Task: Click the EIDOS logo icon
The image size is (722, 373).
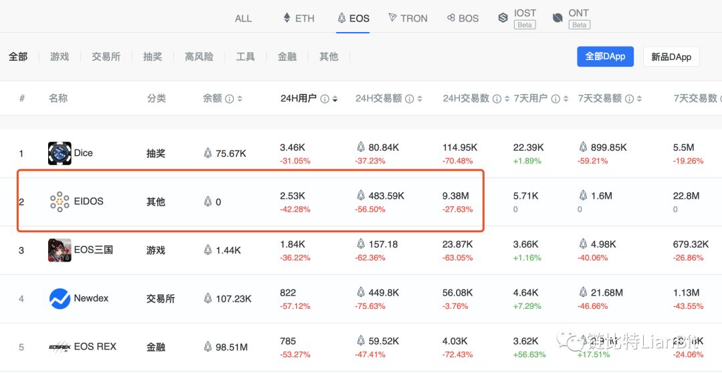Action: tap(59, 202)
